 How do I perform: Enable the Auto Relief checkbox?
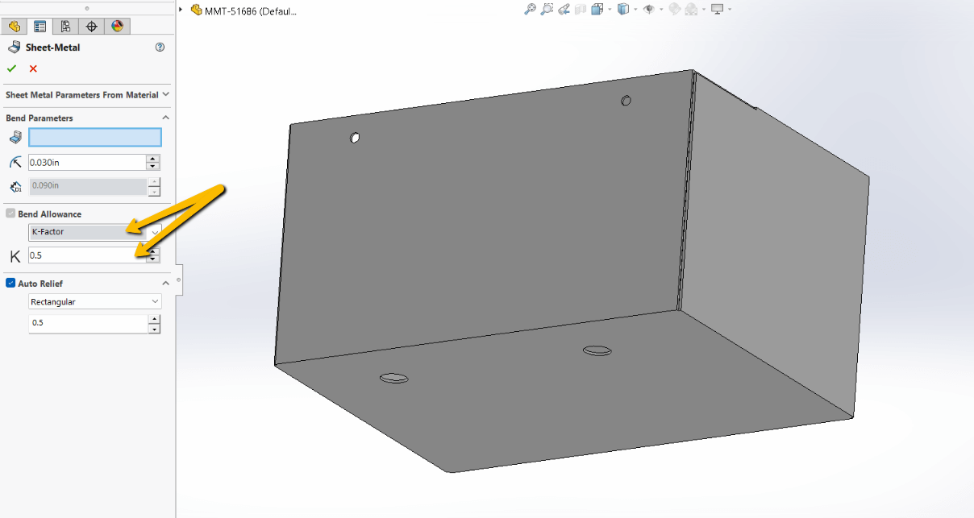(x=10, y=283)
